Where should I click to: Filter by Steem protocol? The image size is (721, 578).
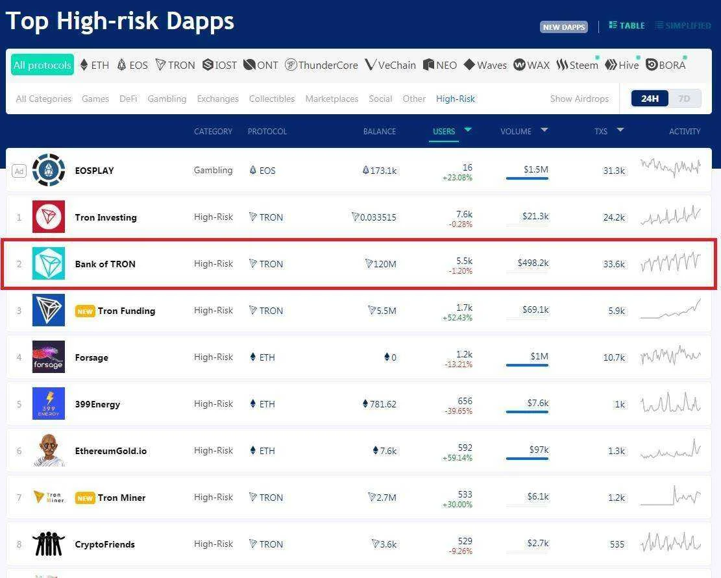coord(578,66)
